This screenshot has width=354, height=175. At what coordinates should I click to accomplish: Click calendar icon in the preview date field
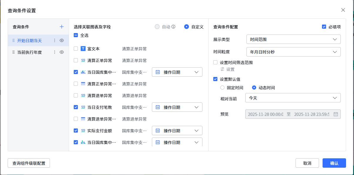(x=336, y=114)
